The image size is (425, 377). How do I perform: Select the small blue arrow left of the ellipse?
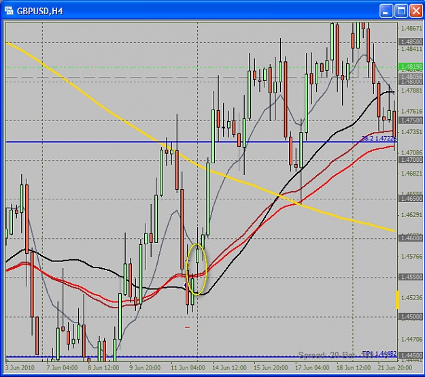click(x=185, y=285)
